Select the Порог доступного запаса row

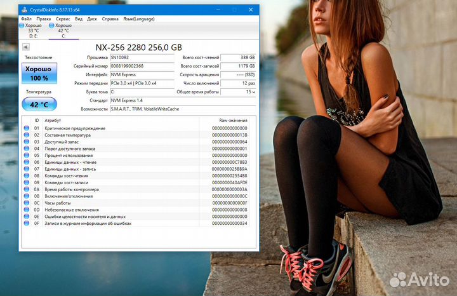pos(136,149)
